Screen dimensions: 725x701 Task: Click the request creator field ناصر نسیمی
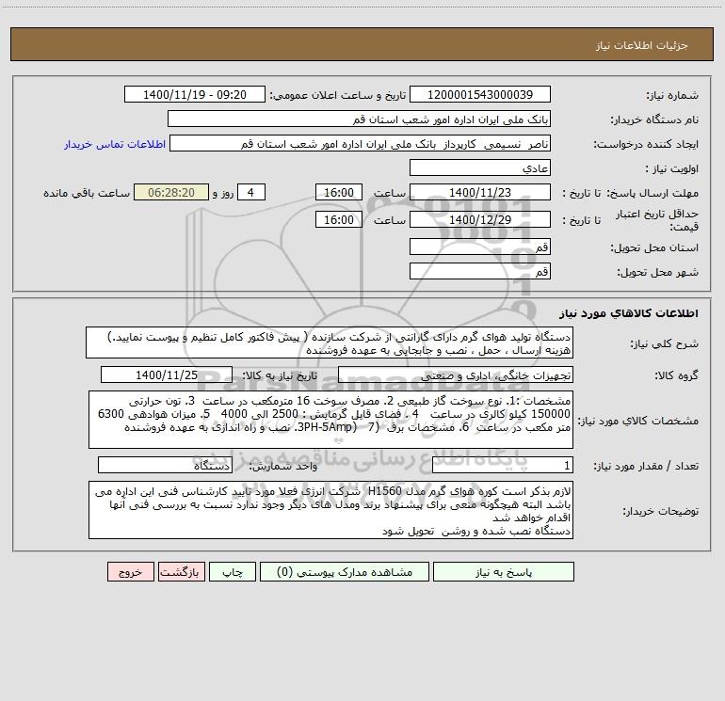click(x=361, y=143)
